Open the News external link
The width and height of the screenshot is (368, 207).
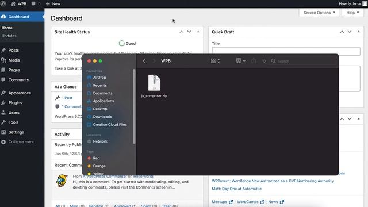coord(276,202)
